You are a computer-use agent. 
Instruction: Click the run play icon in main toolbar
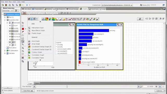tap(27, 5)
